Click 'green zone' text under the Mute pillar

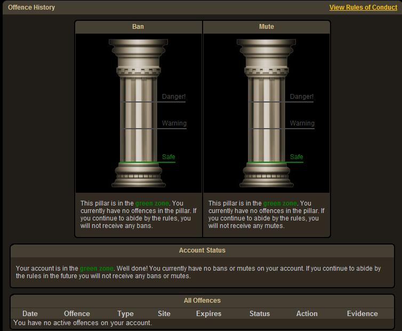click(x=280, y=203)
